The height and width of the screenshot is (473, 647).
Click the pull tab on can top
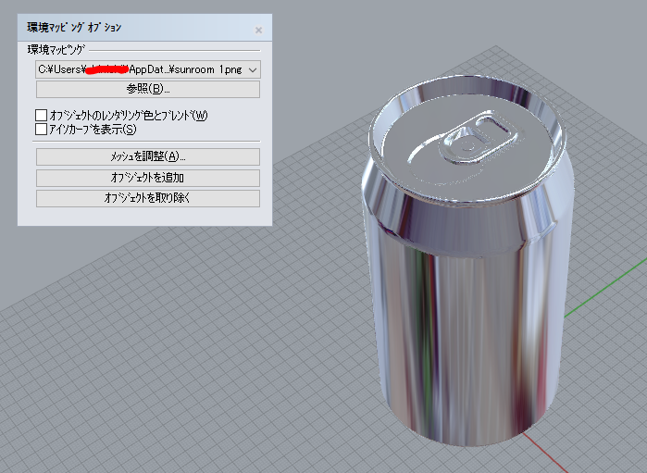click(479, 138)
